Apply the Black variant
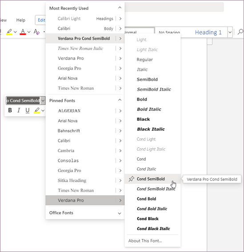The height and width of the screenshot is (252, 244). click(152, 119)
